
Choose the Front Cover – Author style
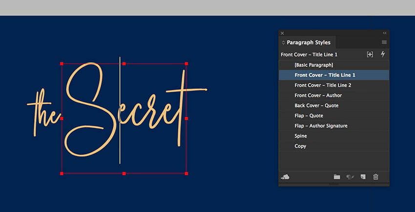[318, 96]
